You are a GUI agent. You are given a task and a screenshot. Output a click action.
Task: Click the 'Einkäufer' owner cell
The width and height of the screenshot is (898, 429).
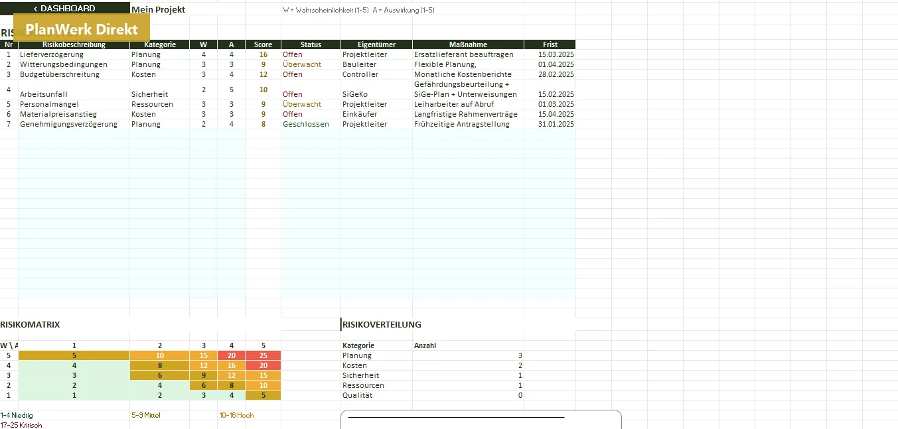376,114
